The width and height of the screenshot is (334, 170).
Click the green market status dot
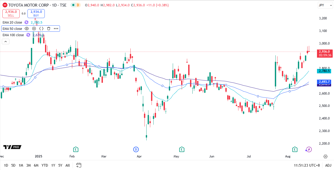pyautogui.click(x=73, y=5)
